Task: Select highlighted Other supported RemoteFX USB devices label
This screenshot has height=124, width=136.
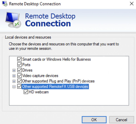Action: coord(55,87)
